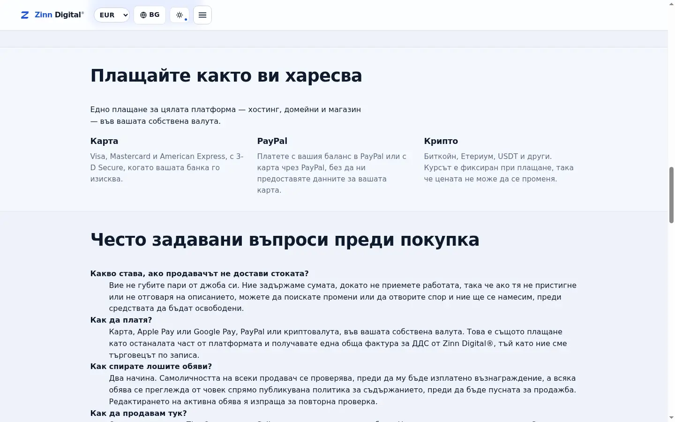Click the question 'Какво става, ако продавачът не достави стоката?'

coord(199,274)
